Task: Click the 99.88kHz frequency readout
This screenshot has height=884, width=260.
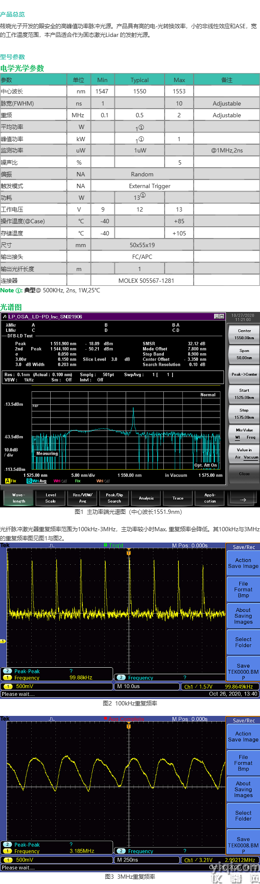Action: 81,677
